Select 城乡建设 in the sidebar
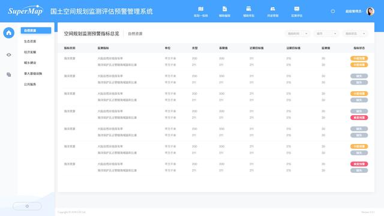 click(x=30, y=63)
